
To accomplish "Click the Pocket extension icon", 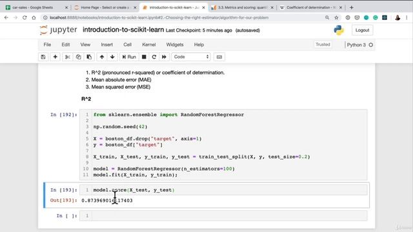I will pyautogui.click(x=357, y=17).
